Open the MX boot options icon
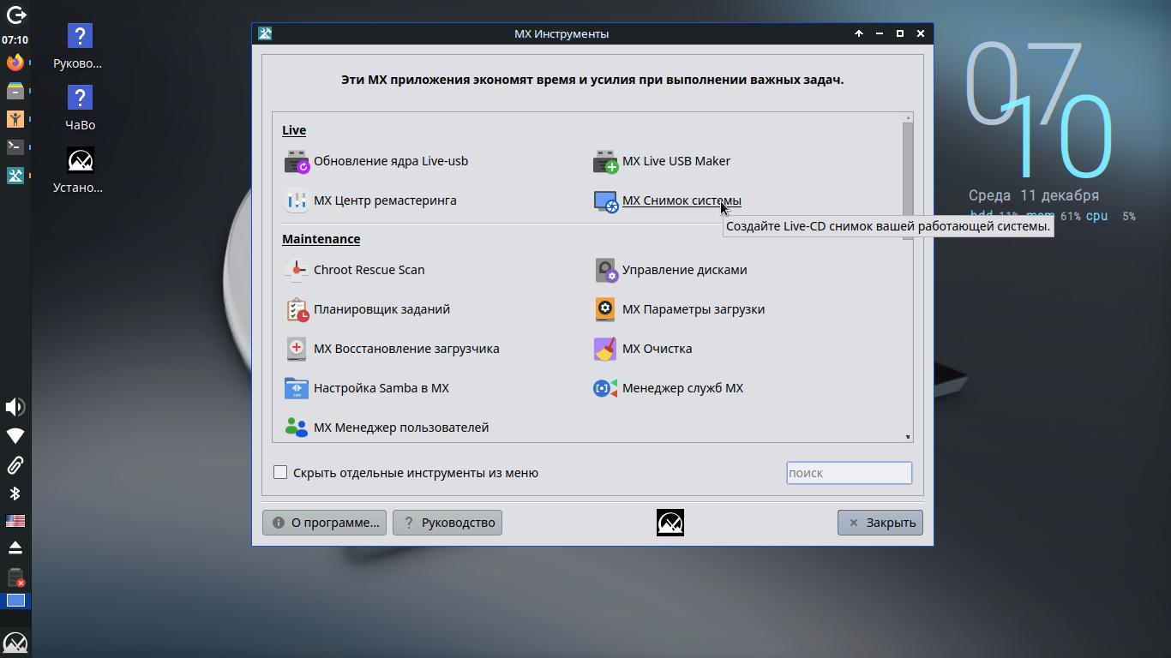Viewport: 1171px width, 658px height. point(605,309)
